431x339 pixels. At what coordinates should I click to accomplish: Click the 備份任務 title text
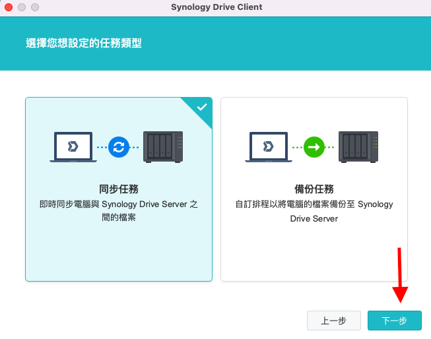click(x=314, y=189)
